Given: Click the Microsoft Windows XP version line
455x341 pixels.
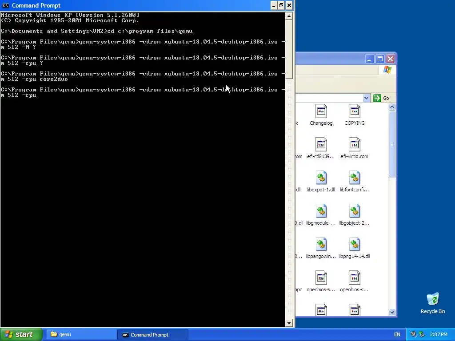Looking at the screenshot, I should 70,15.
